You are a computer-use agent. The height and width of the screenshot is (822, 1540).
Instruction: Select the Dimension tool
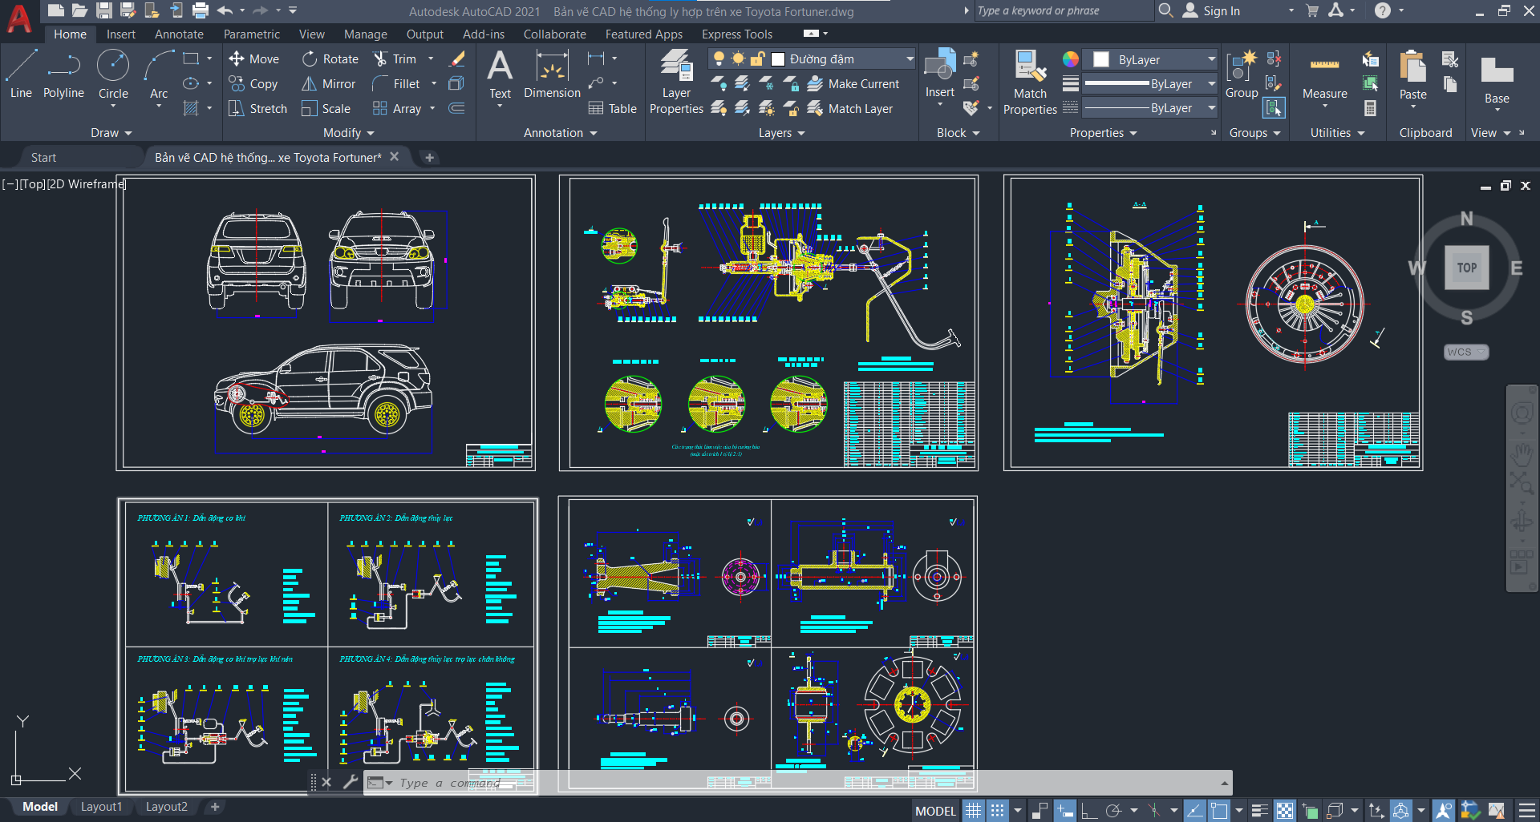pos(552,75)
